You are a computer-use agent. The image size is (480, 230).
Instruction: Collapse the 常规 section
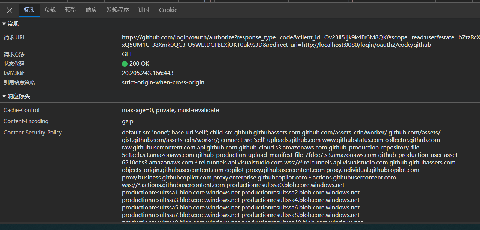point(10,24)
